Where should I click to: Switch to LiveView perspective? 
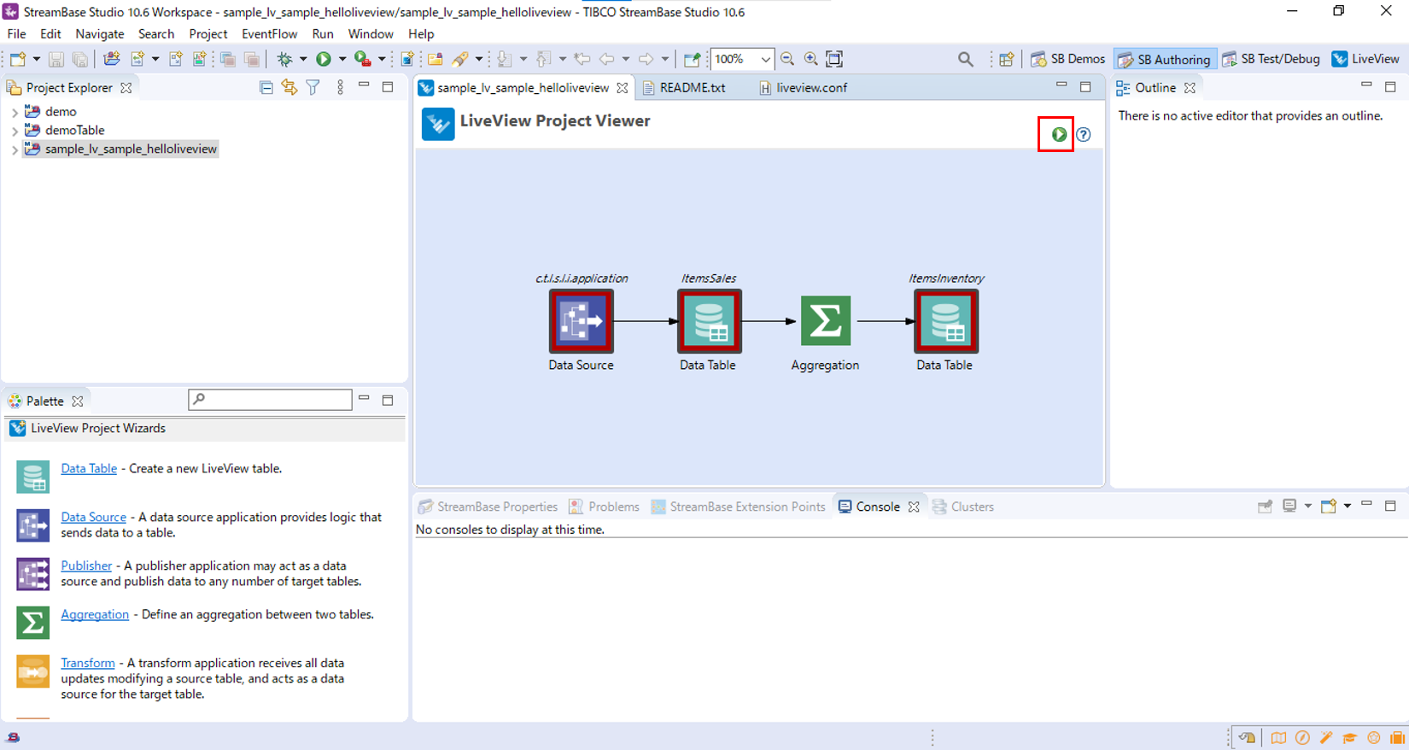tap(1365, 59)
